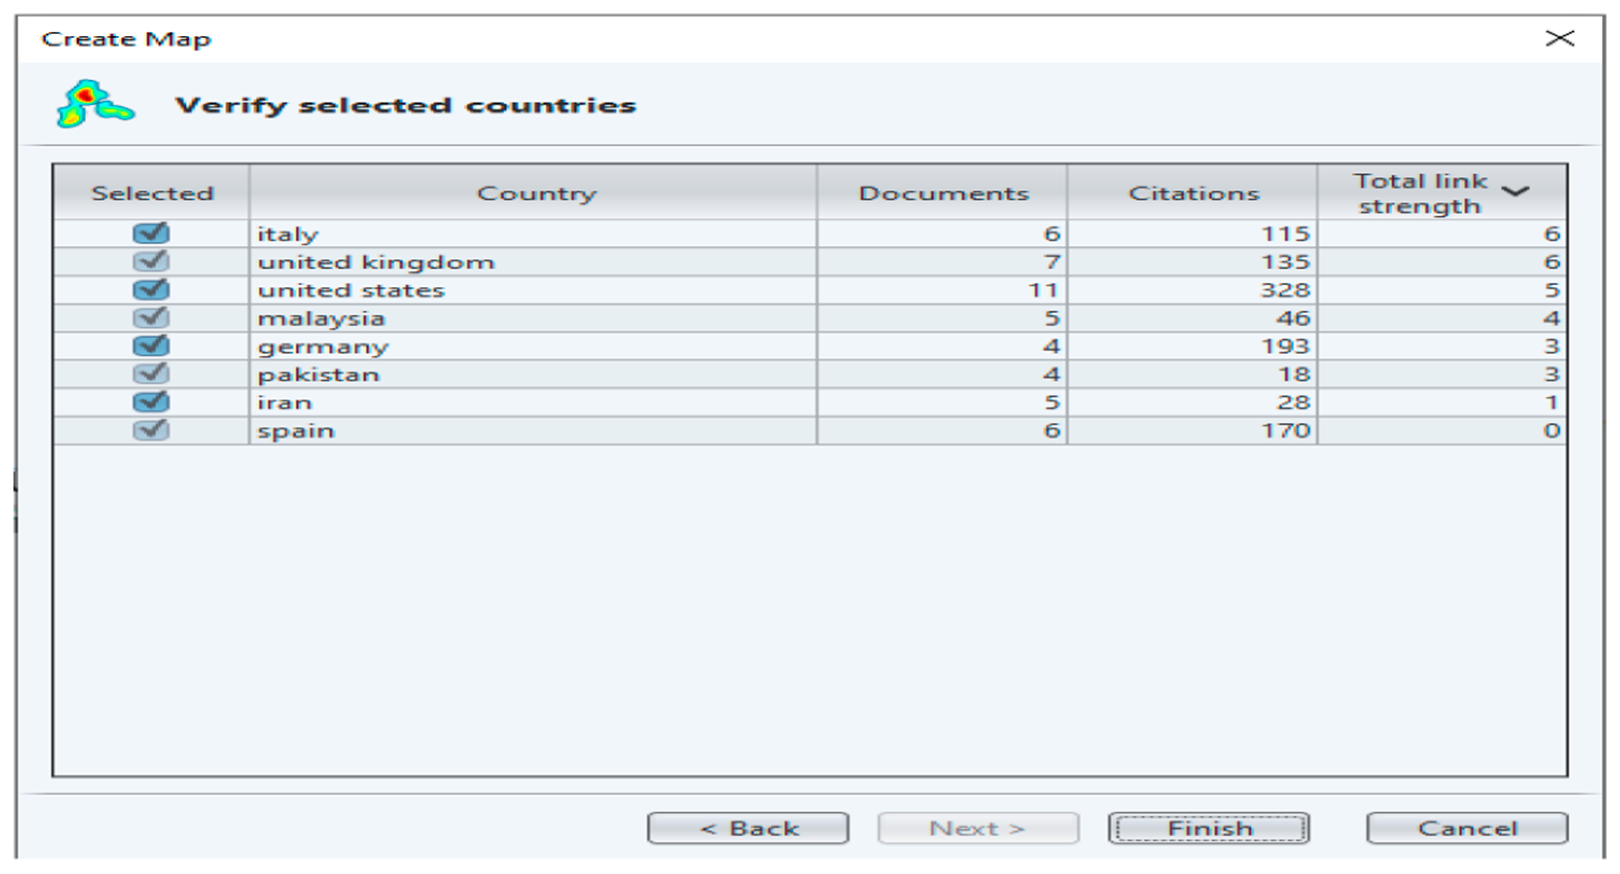Uncheck the italy checkbox
The width and height of the screenshot is (1620, 874).
[151, 233]
